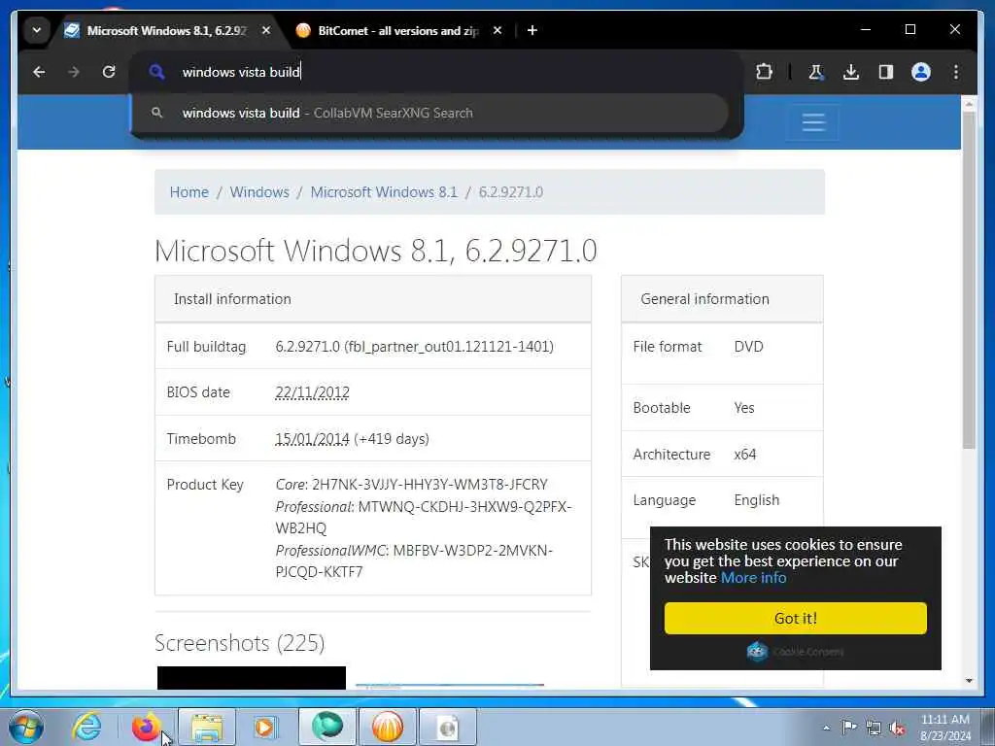Click the Screenshots (225) heading

(x=240, y=643)
